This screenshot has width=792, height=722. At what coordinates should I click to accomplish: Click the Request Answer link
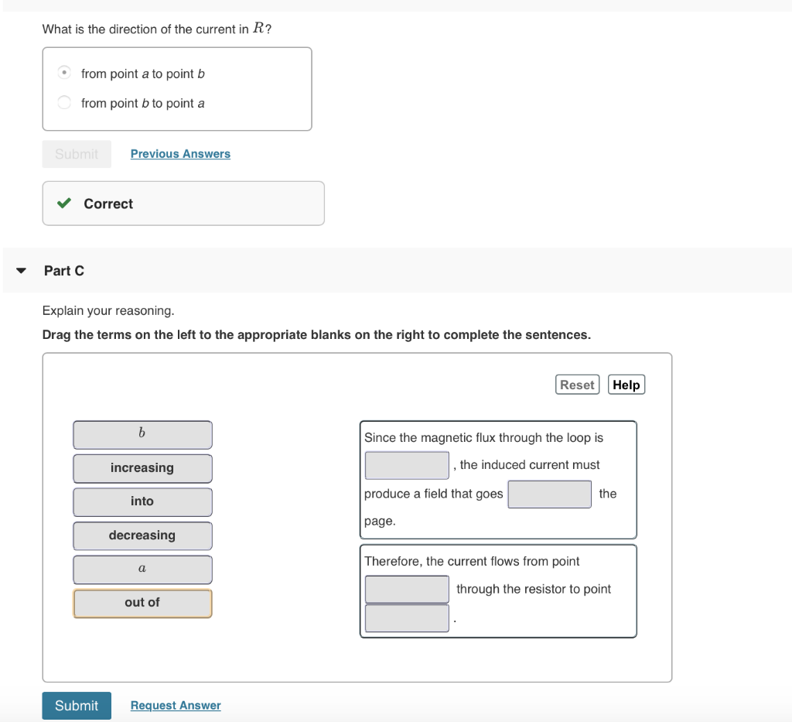tap(176, 706)
